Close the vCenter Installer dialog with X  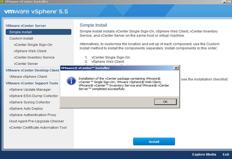click(x=176, y=68)
